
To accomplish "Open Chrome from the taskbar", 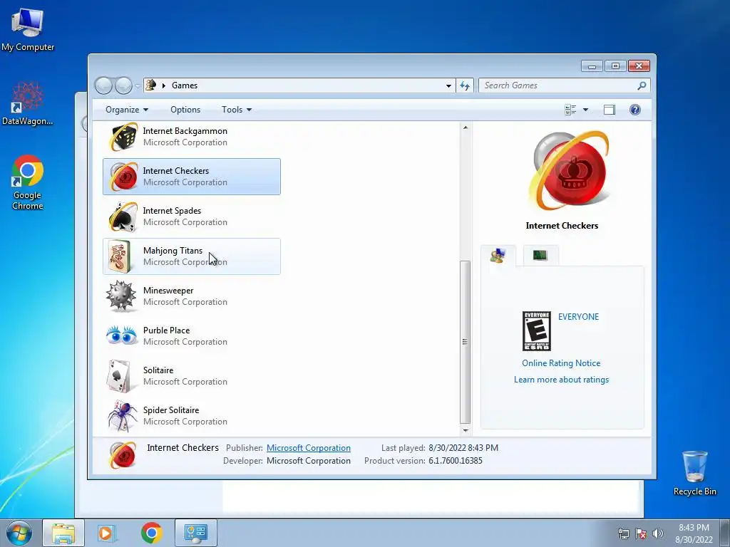I will coord(151,533).
